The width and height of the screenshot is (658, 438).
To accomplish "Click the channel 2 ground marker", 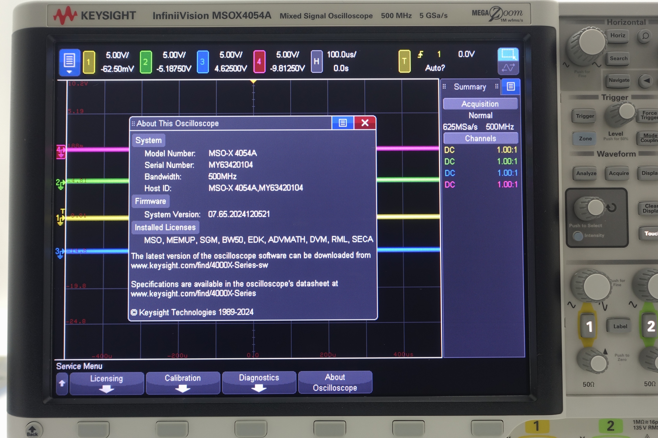I will click(x=60, y=184).
